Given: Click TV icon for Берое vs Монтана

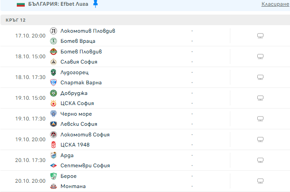Looking at the screenshot, I should click(x=260, y=181).
